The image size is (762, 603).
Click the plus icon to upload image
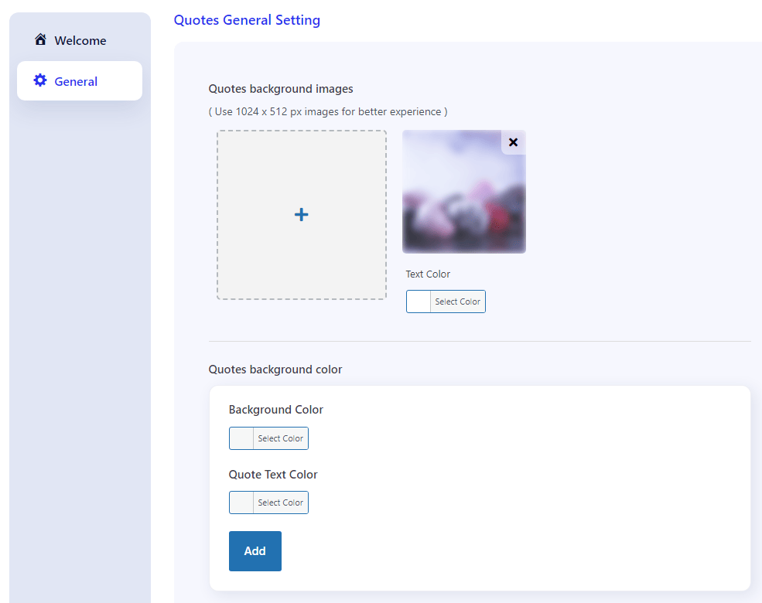pyautogui.click(x=301, y=215)
